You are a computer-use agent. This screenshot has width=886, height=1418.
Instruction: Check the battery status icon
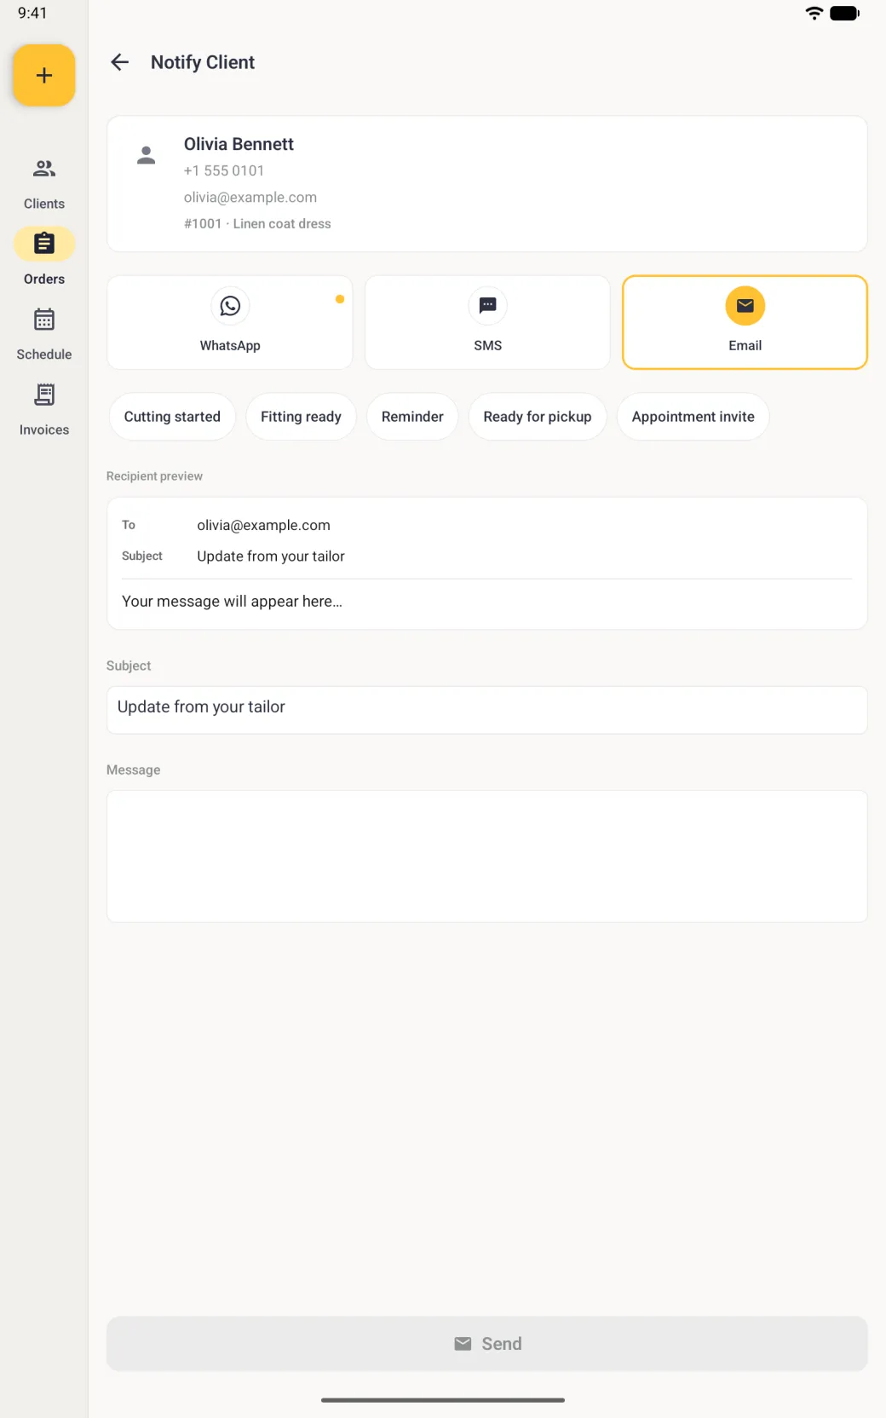[x=845, y=13]
